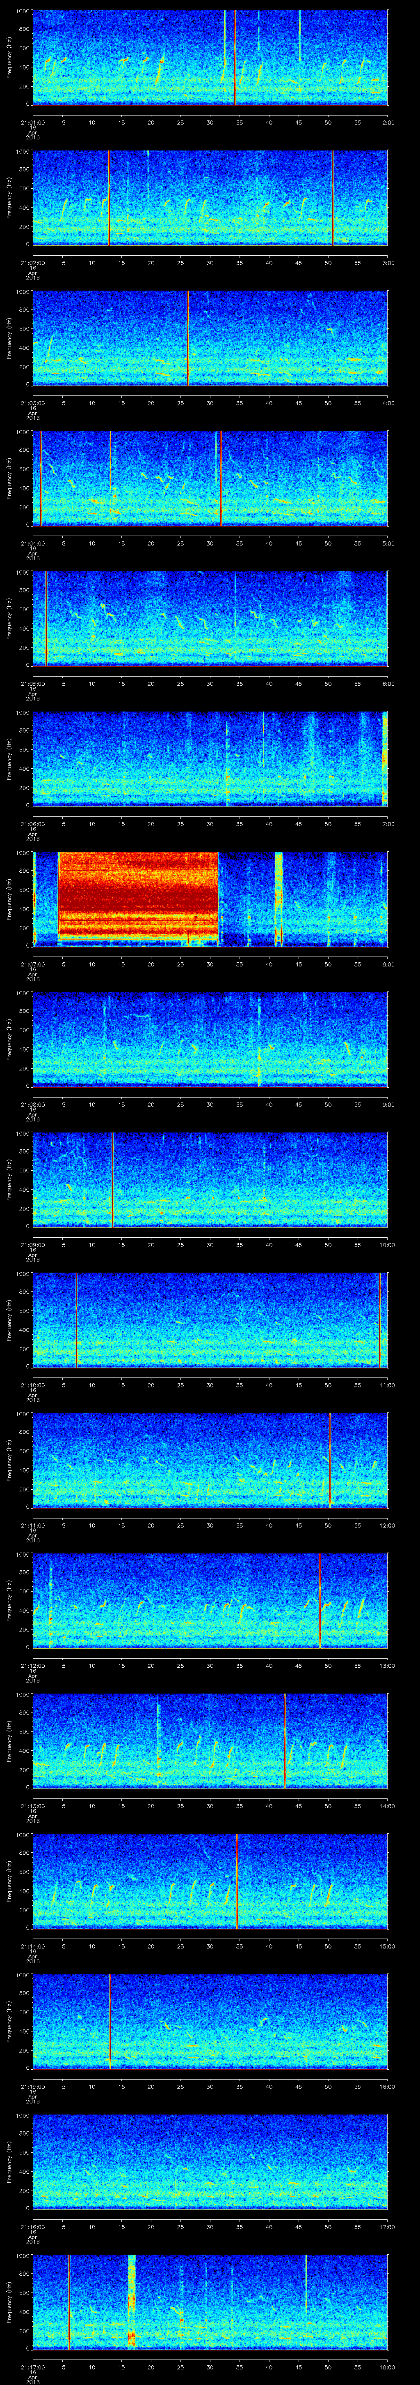
Task: Click the yellow burst near second 41 at 21:07
Action: click(x=279, y=898)
